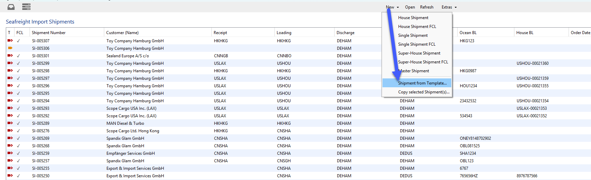Expand the Extras dropdown
This screenshot has height=180, width=591.
[x=449, y=7]
